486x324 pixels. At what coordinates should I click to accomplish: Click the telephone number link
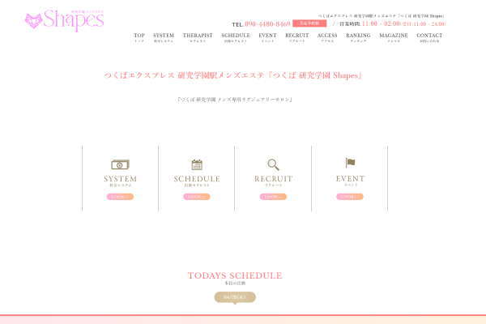[267, 23]
